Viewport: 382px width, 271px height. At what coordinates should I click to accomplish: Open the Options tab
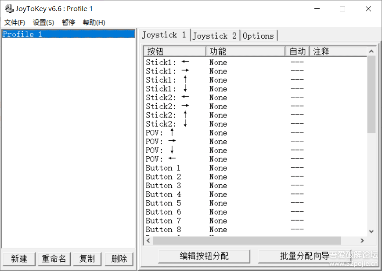point(259,36)
